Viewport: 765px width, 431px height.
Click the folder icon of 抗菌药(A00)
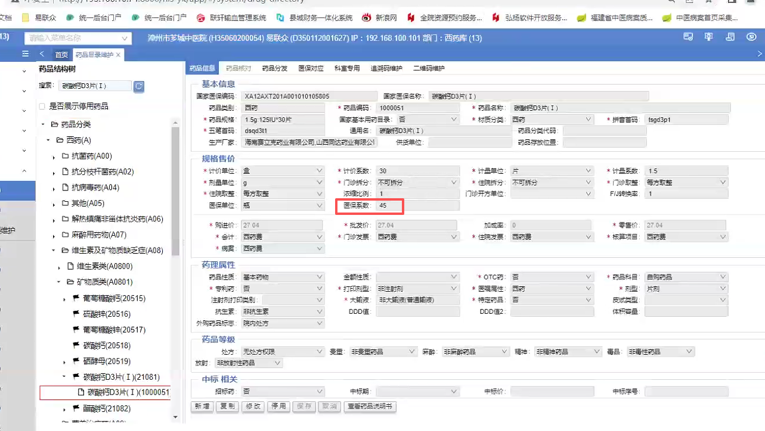pos(66,156)
